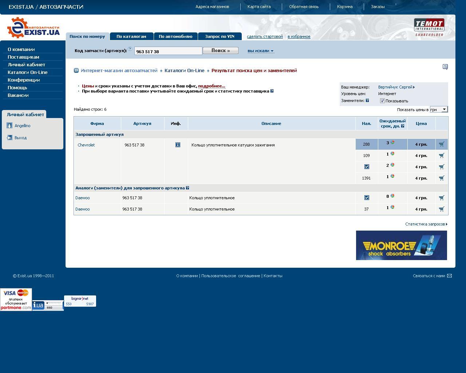Click the supplier statistics pie icon in the 37-stock Daewoo row

tap(392, 207)
